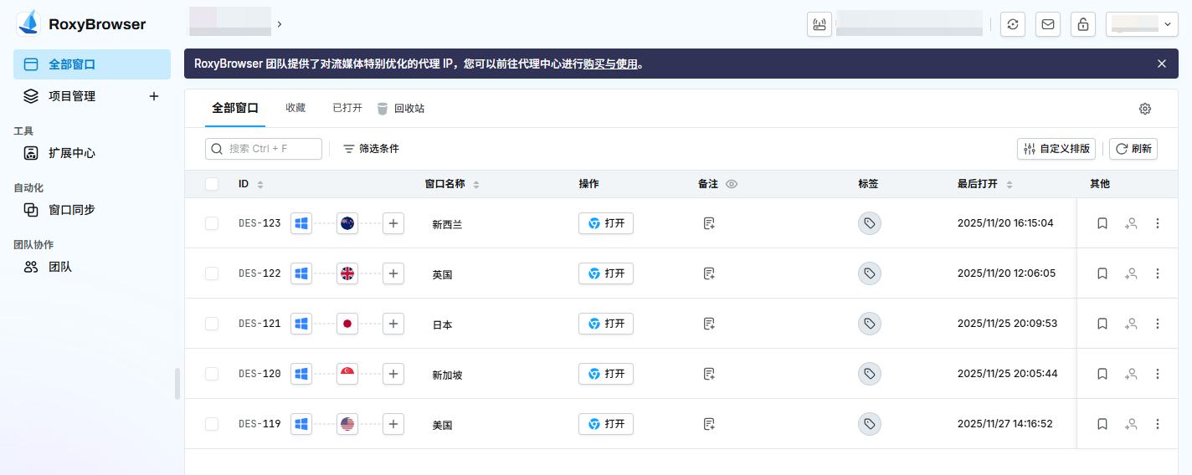Open the 英国 window
The height and width of the screenshot is (475, 1192).
point(606,273)
